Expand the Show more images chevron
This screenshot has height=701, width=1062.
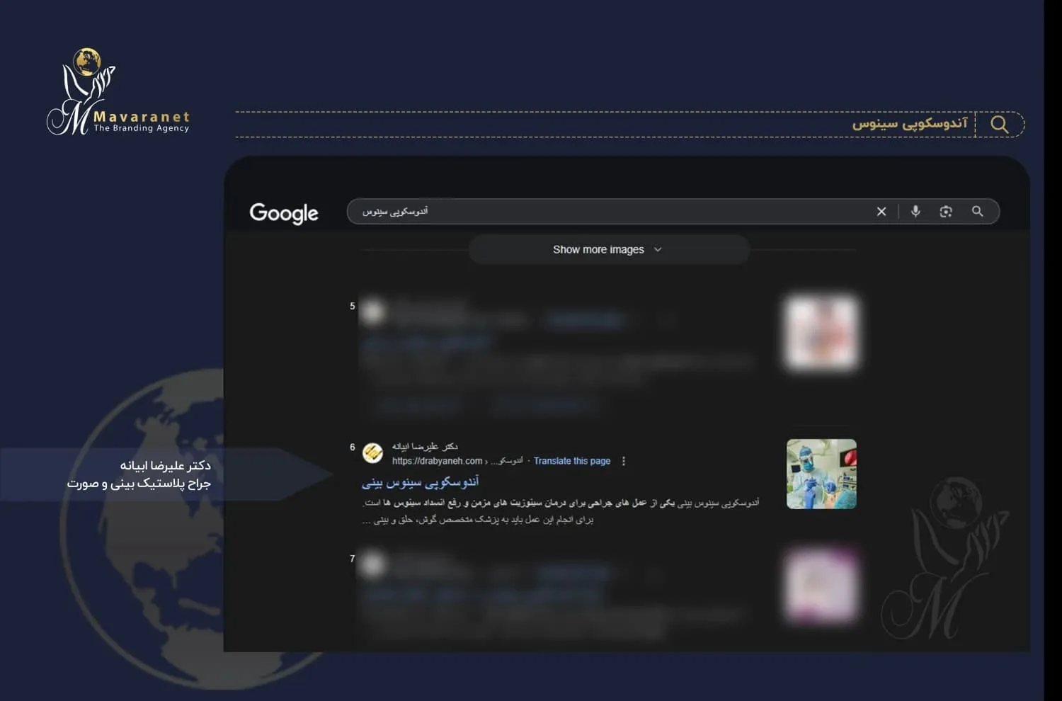pyautogui.click(x=658, y=250)
